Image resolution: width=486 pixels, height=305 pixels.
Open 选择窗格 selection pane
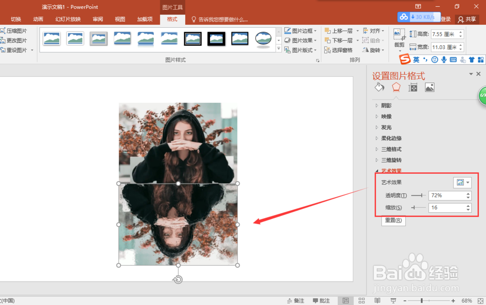pyautogui.click(x=338, y=50)
